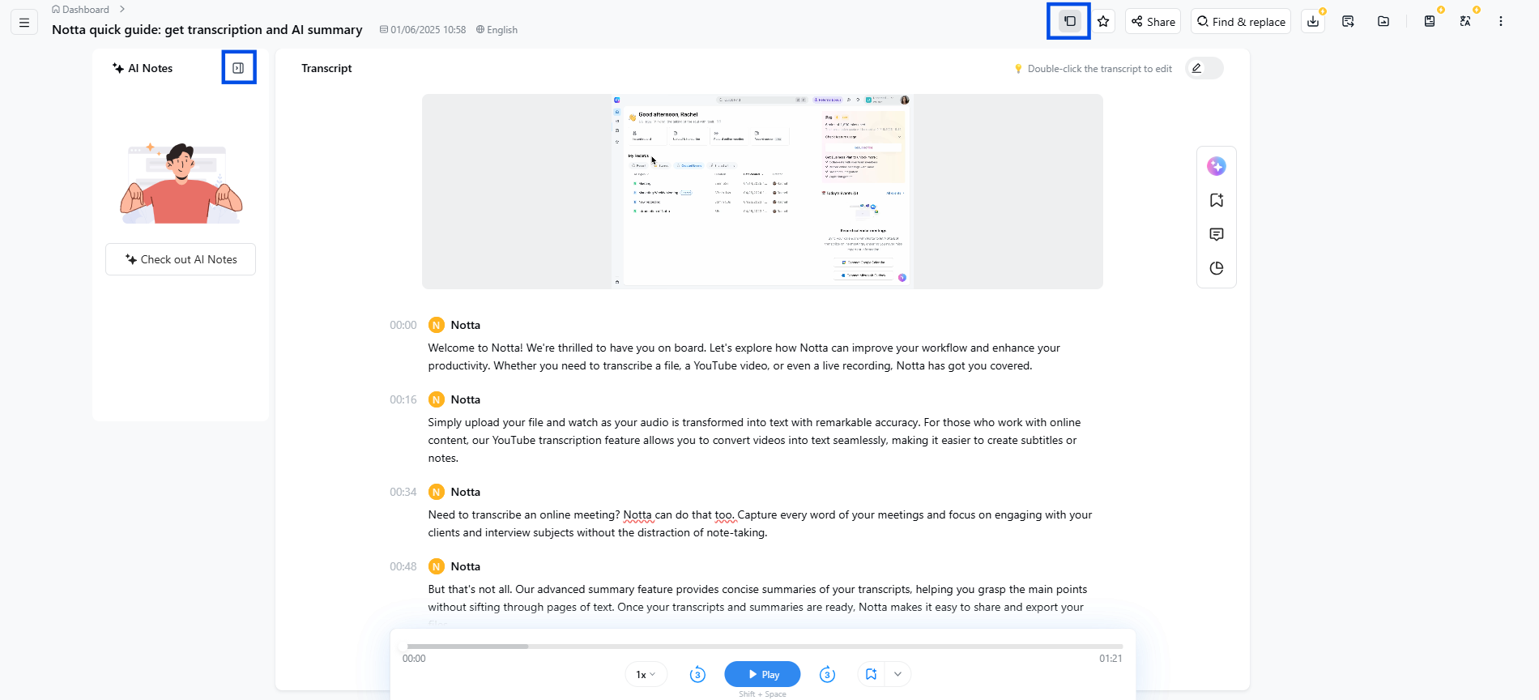Click Notta speaker avatar at 00:00
Screen dimensions: 1539x700
(x=437, y=325)
